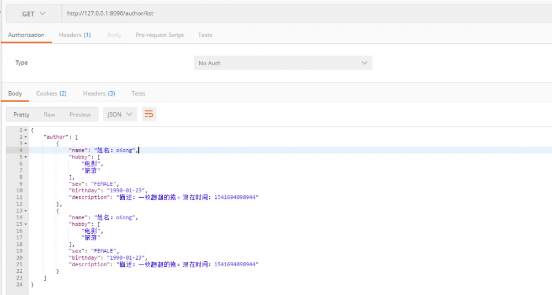Click the name value on line 14

(x=115, y=218)
